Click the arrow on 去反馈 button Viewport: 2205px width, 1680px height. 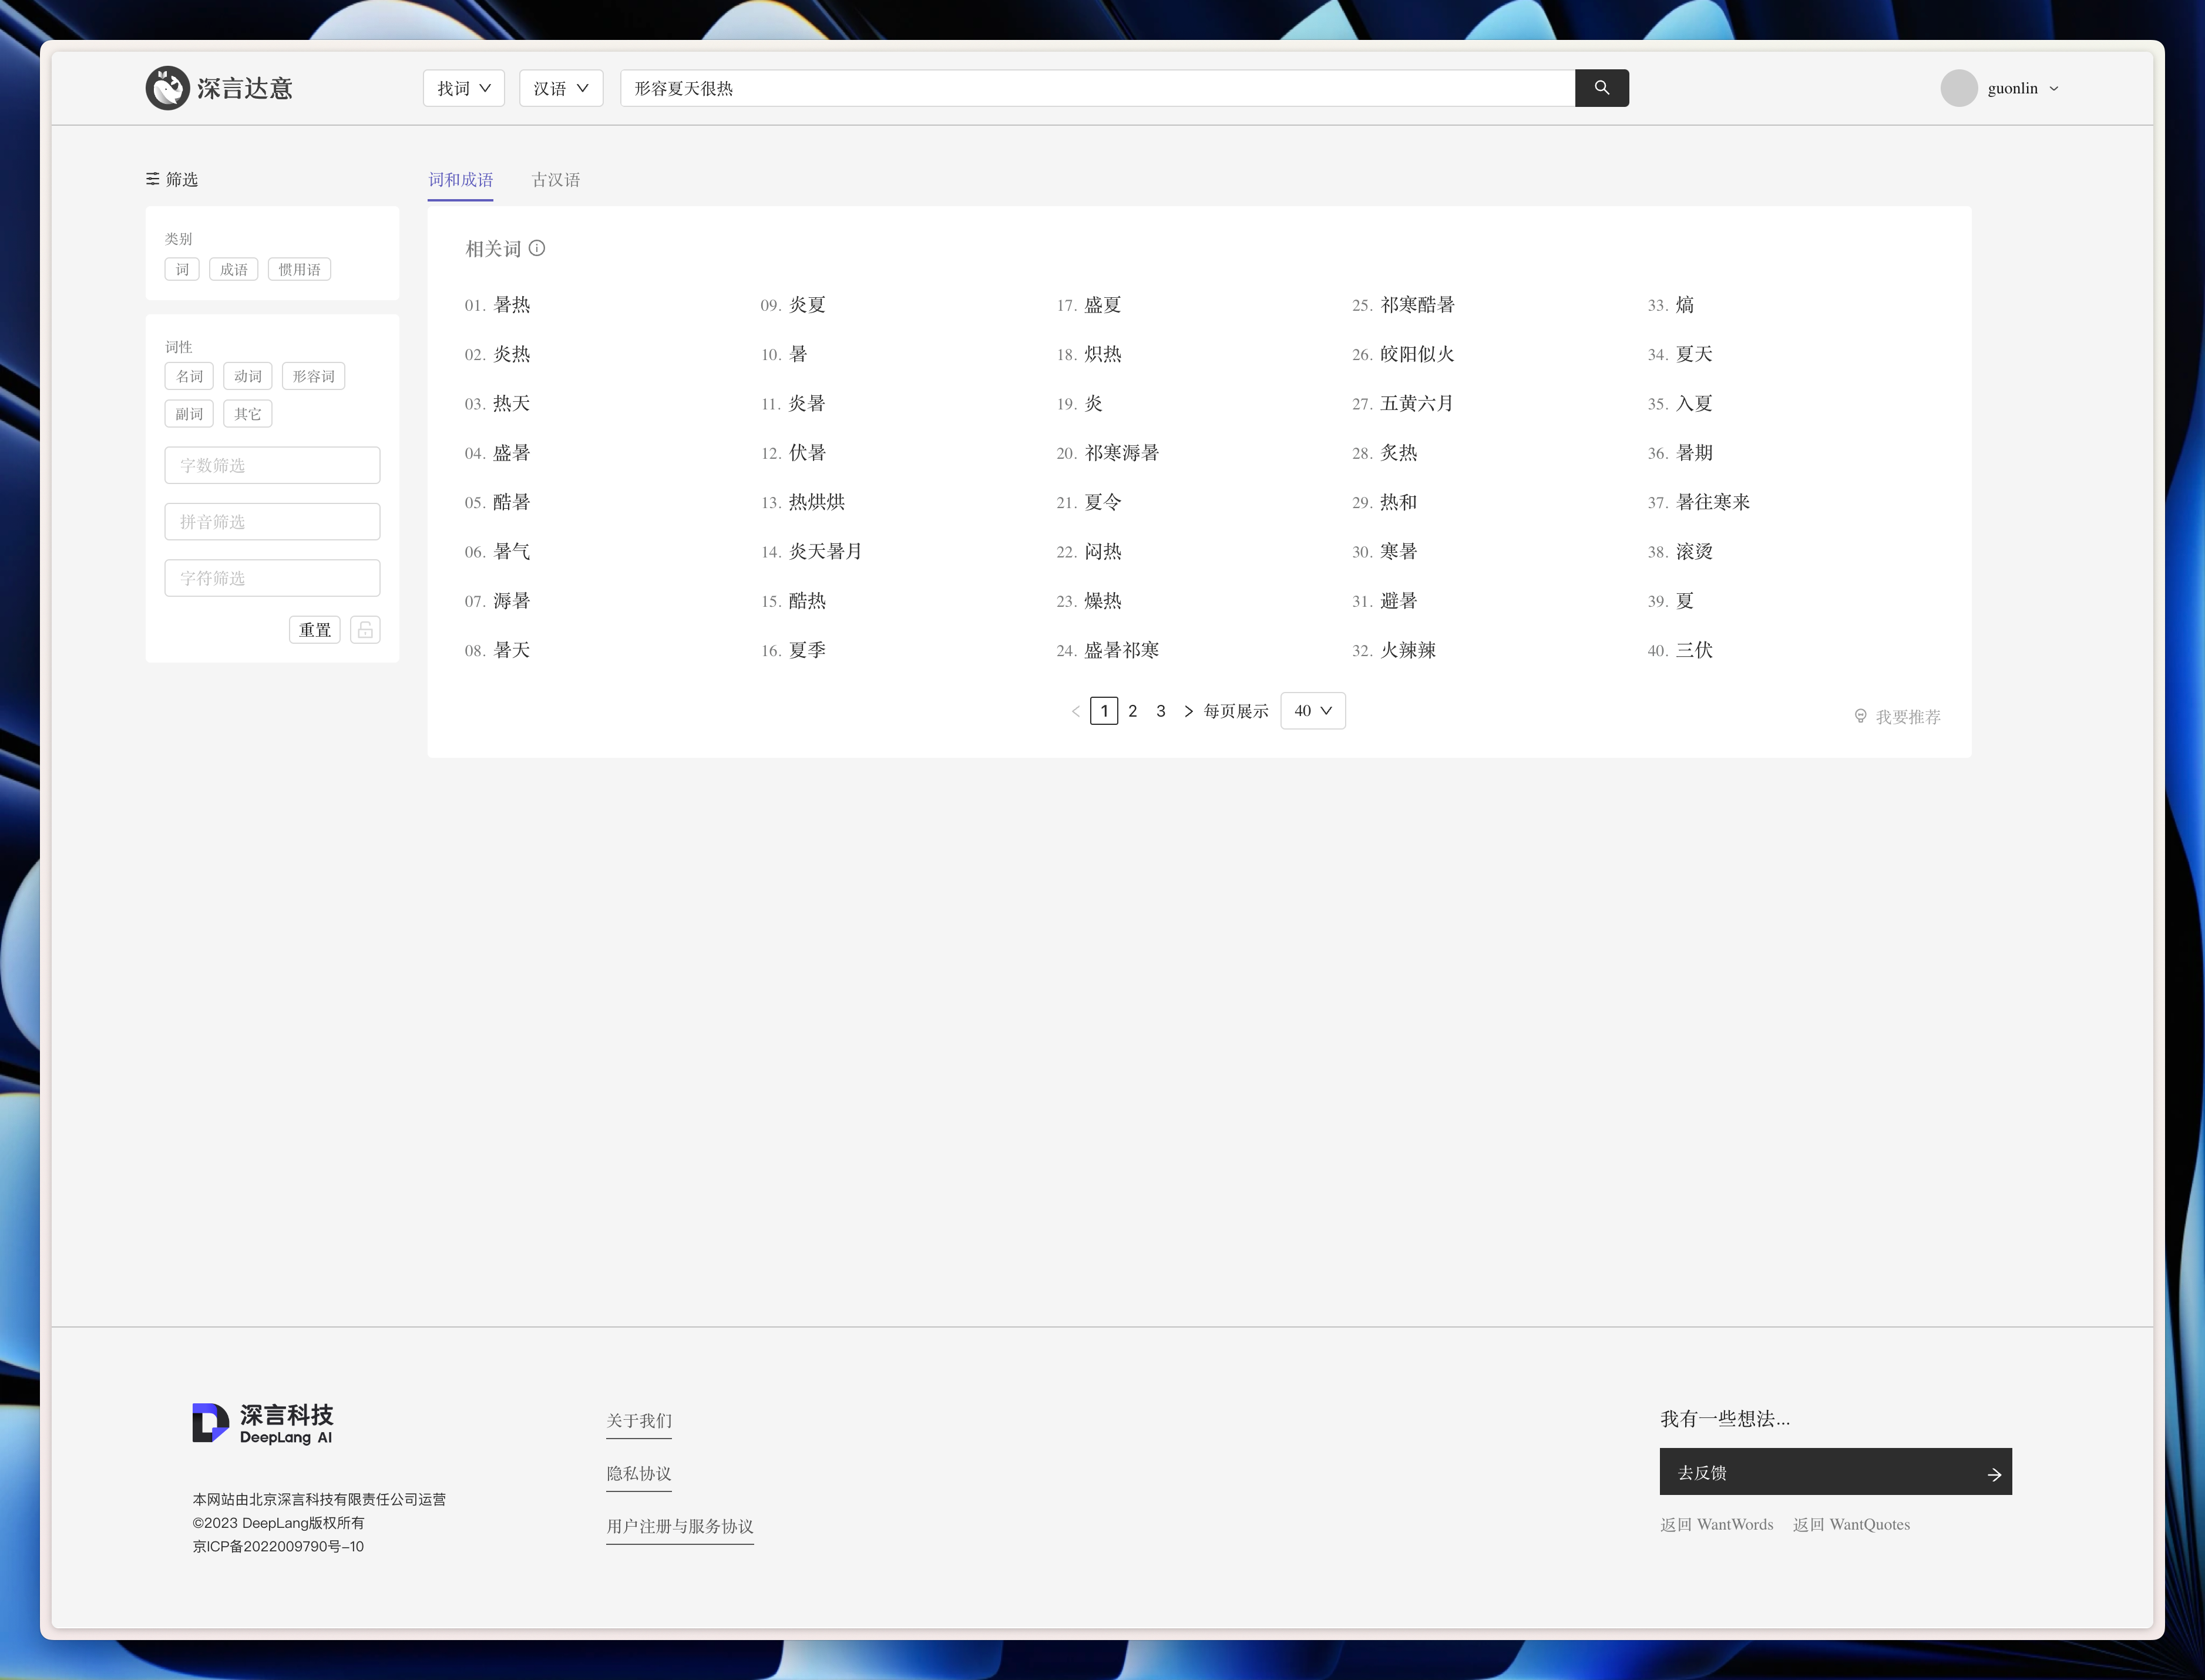point(1993,1474)
